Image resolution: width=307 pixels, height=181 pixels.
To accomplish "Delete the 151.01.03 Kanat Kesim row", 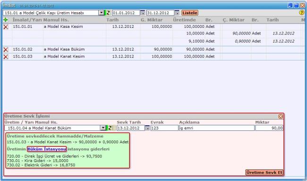I will [x=6, y=57].
